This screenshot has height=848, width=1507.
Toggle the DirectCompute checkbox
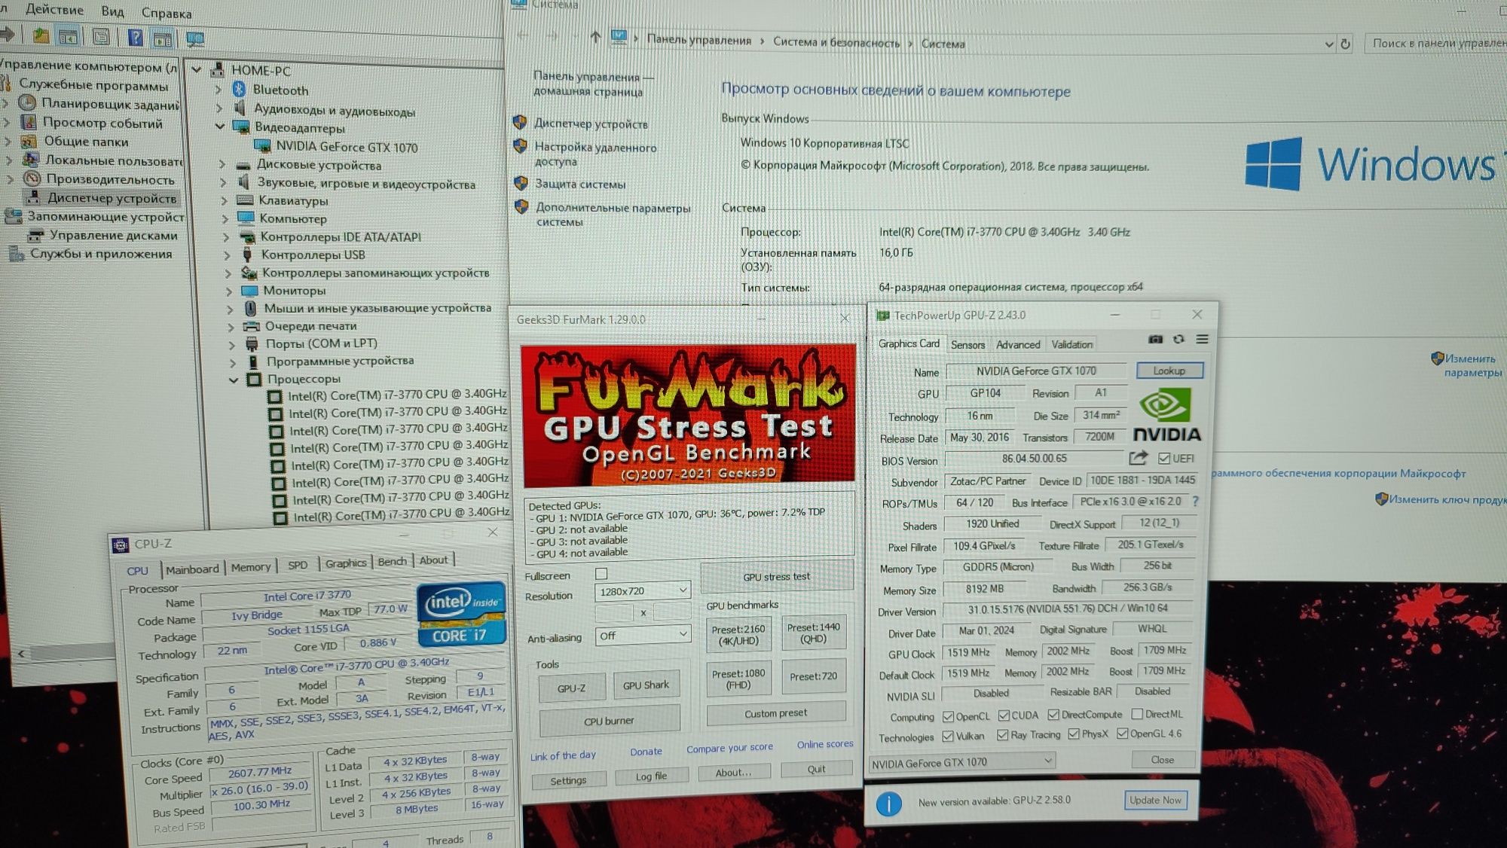click(1053, 715)
